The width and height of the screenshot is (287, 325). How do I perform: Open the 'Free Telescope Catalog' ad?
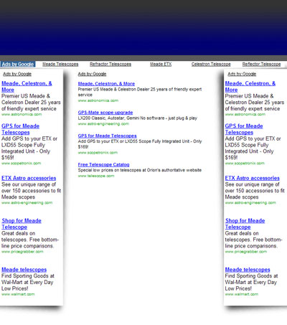[103, 164]
